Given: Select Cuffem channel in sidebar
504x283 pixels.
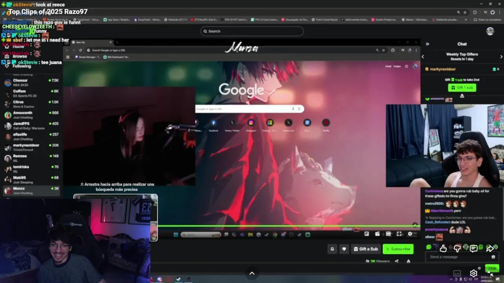Looking at the screenshot, I should point(31,93).
